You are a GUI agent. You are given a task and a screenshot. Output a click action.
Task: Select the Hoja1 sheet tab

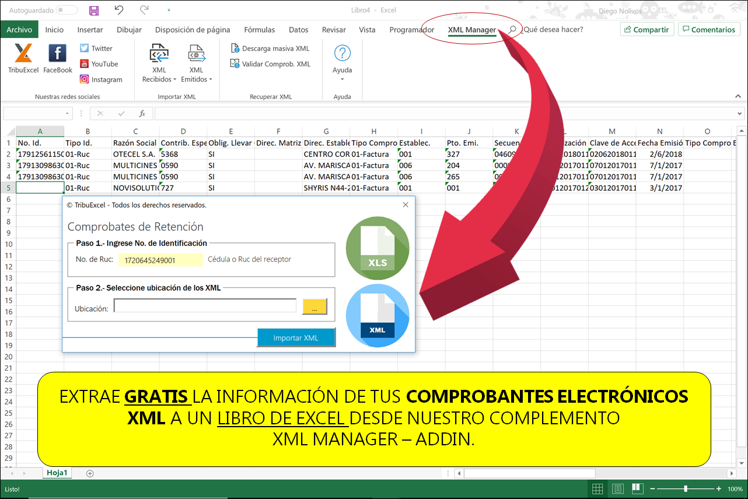click(57, 473)
